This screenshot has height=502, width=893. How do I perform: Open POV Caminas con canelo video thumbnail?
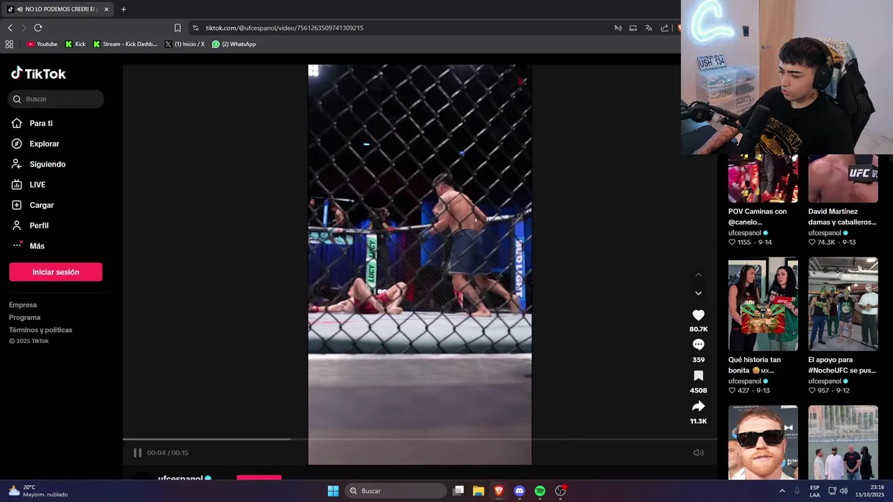click(x=763, y=178)
